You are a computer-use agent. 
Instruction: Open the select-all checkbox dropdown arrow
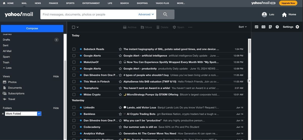[x=78, y=27]
